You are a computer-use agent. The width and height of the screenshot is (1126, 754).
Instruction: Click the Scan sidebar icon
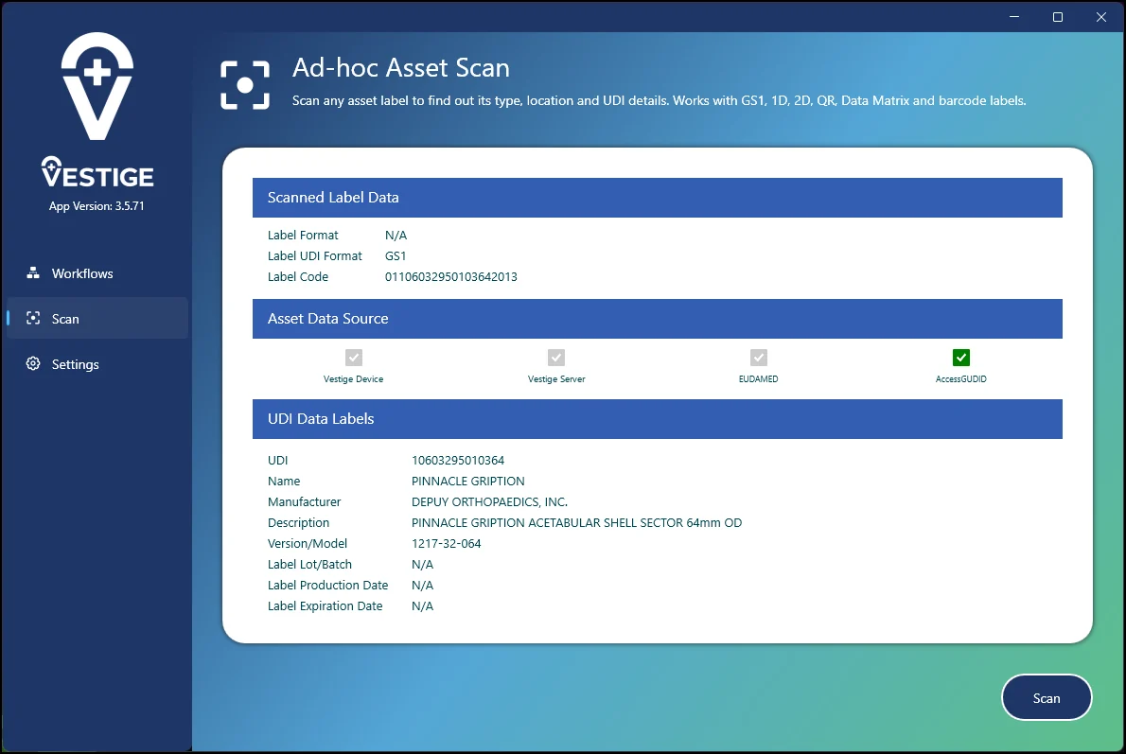coord(33,318)
